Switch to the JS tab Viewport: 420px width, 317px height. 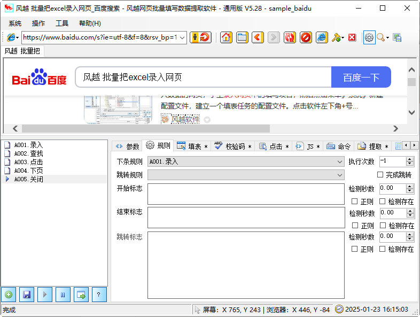(307, 146)
